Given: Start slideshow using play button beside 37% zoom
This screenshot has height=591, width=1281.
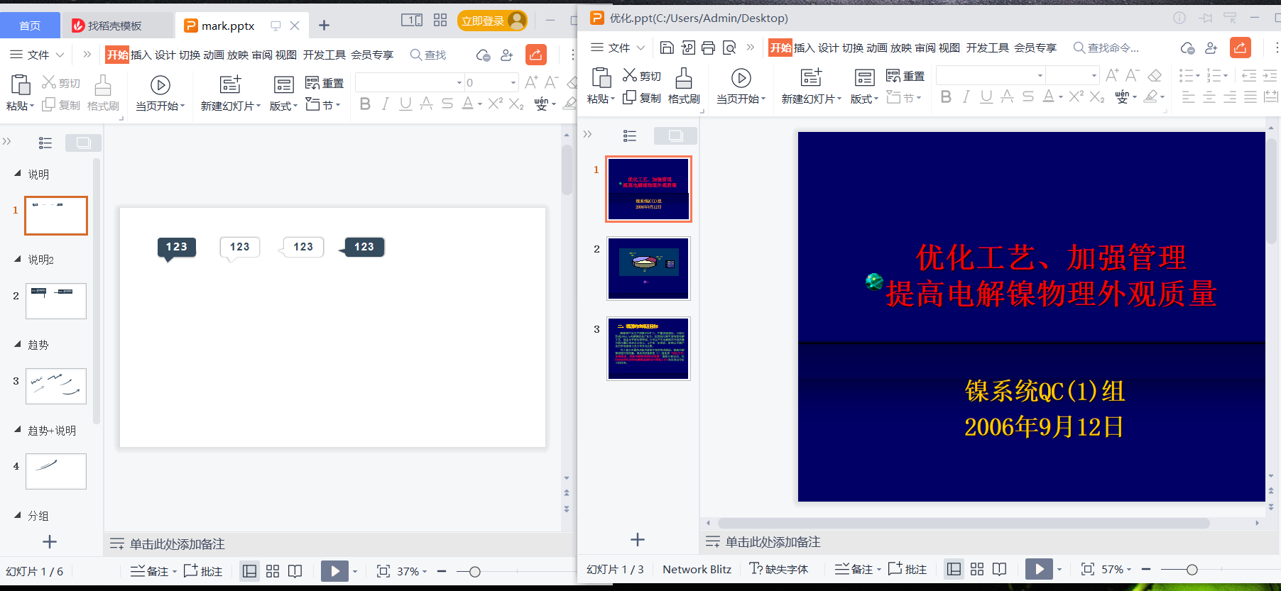Looking at the screenshot, I should tap(334, 571).
